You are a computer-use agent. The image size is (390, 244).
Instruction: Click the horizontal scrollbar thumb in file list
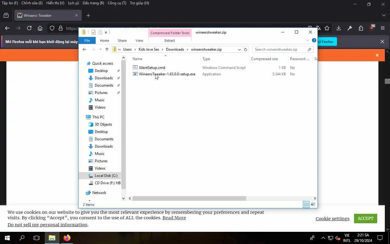pos(189,199)
